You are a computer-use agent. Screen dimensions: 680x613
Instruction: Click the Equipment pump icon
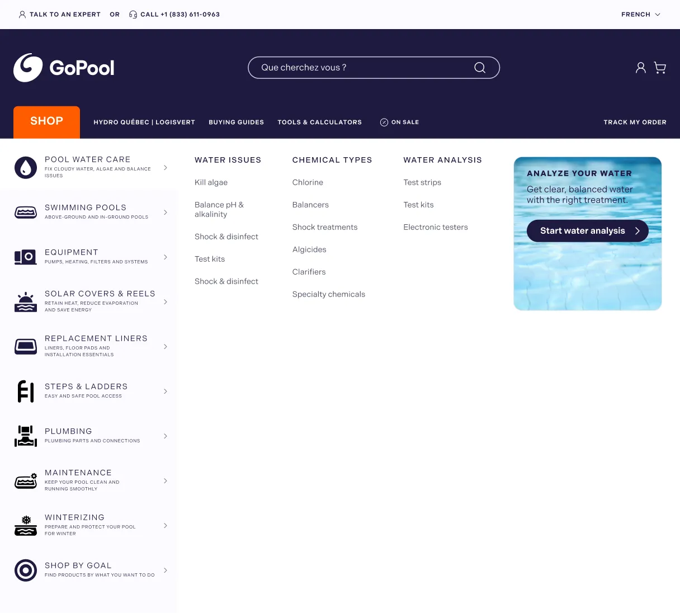26,257
